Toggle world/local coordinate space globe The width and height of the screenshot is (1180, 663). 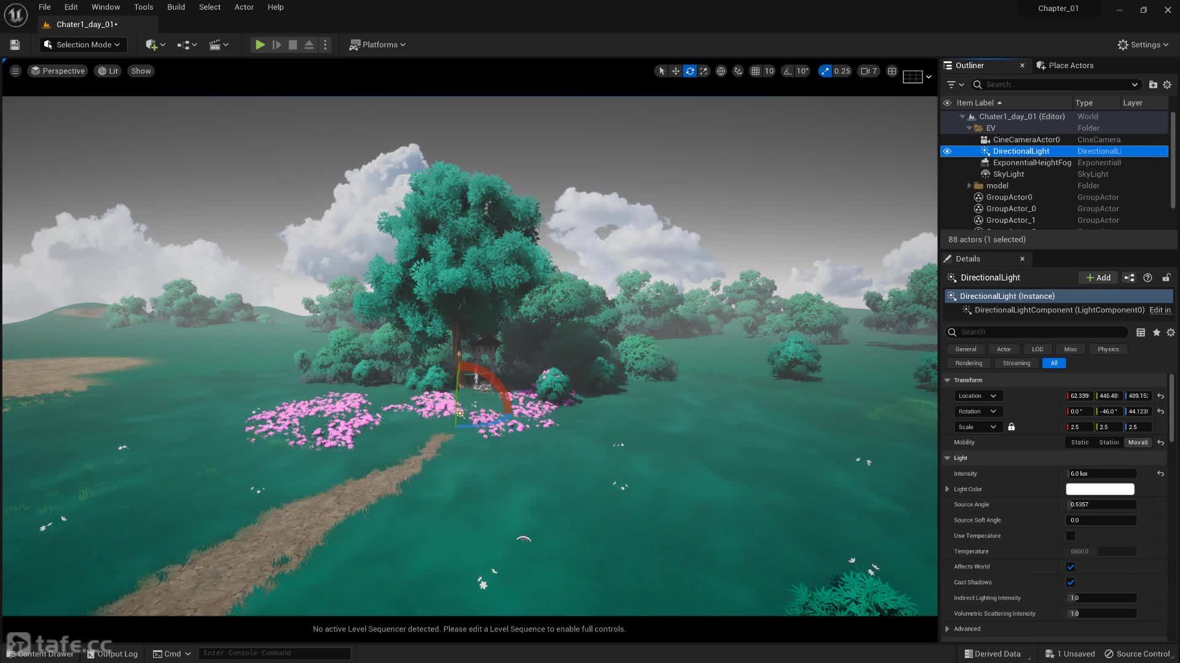(x=721, y=71)
